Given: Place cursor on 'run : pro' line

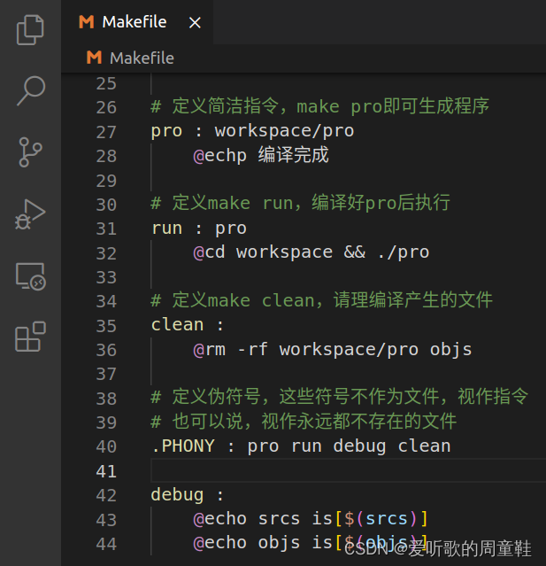Looking at the screenshot, I should [199, 229].
